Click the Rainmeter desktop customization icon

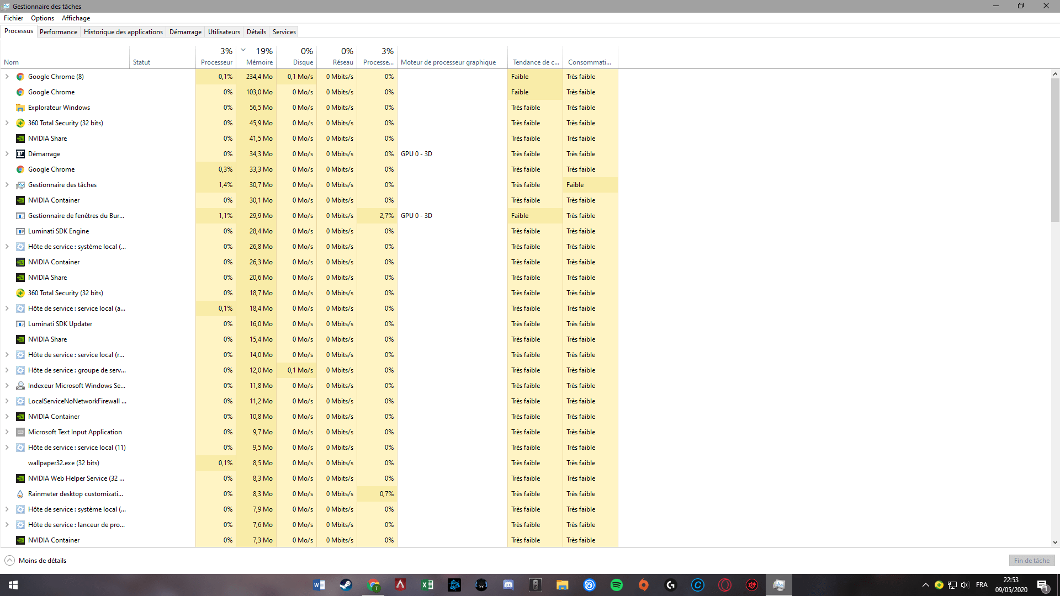tap(20, 494)
